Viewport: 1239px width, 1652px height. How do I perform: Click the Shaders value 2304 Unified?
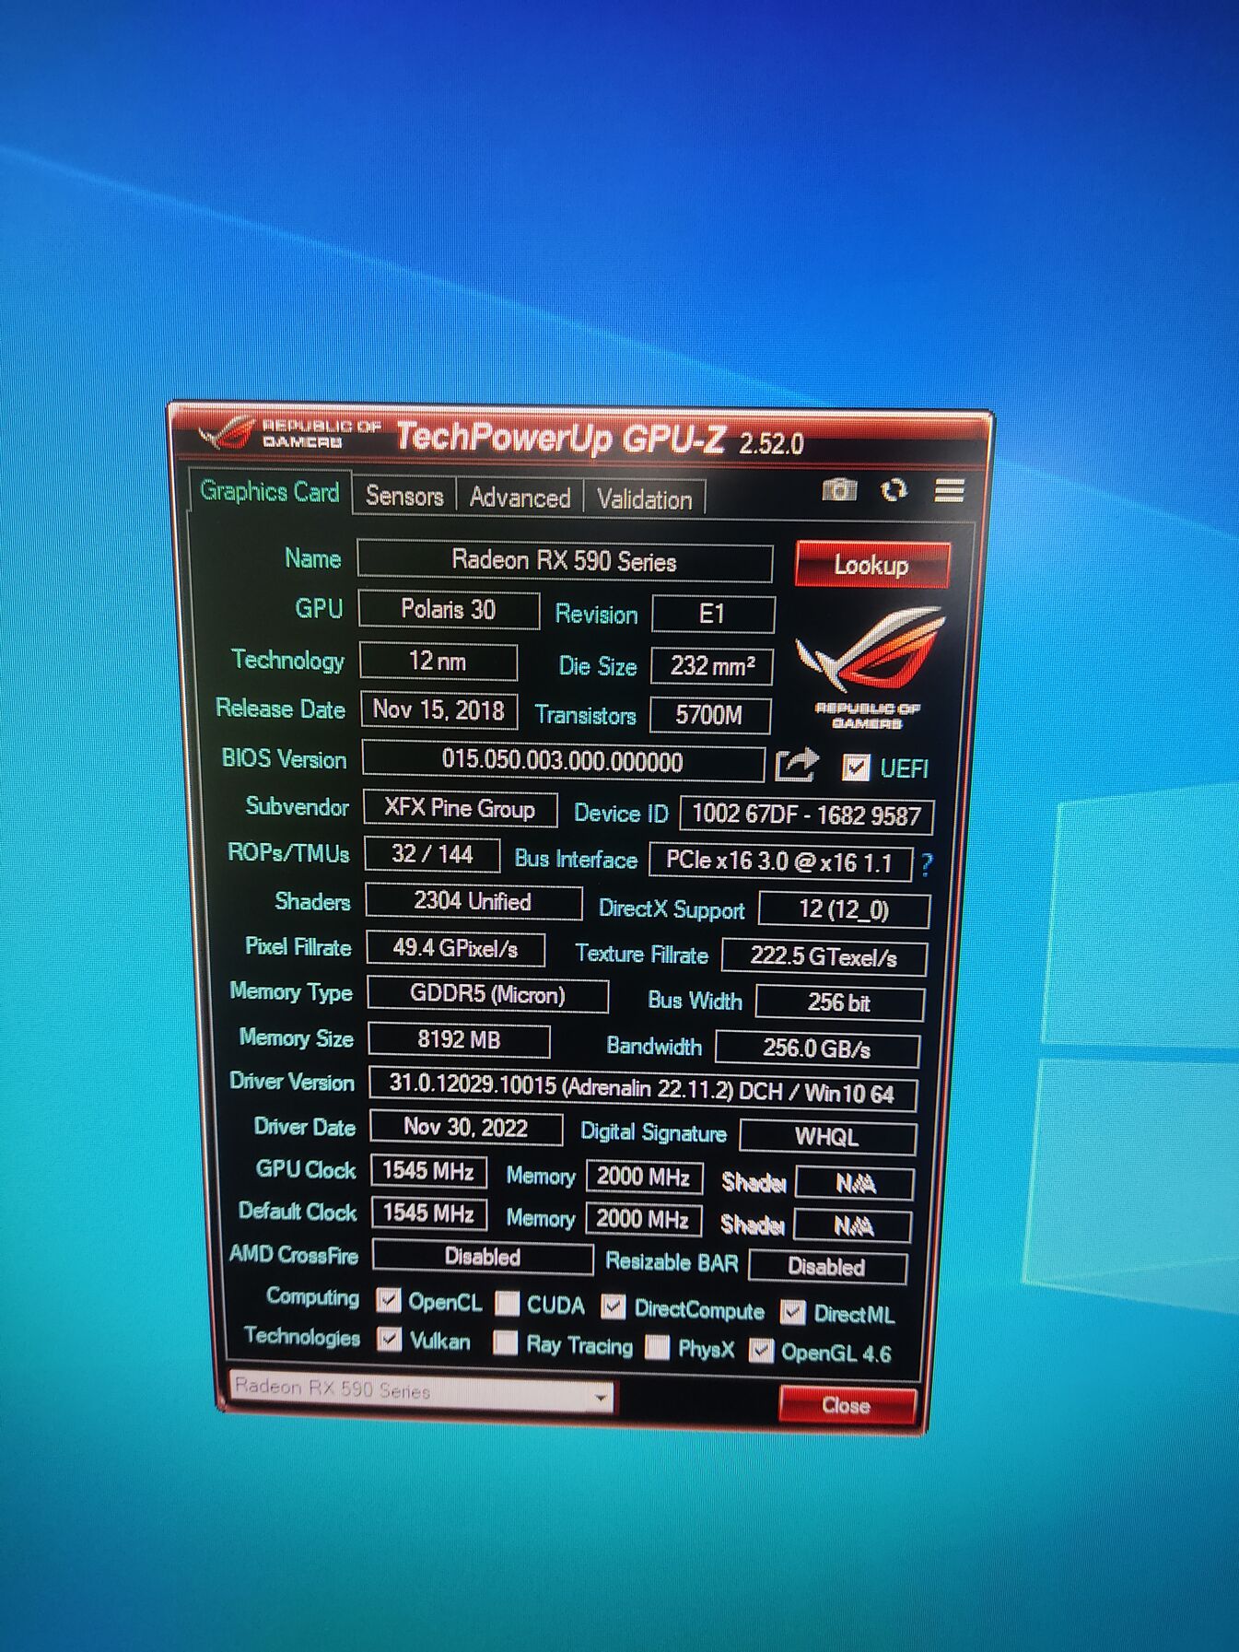[x=473, y=901]
